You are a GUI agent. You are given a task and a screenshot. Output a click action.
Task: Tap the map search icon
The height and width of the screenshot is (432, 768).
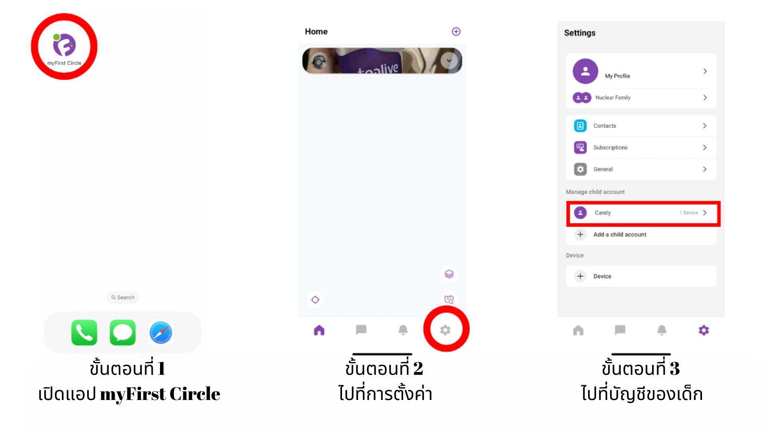coord(449,299)
